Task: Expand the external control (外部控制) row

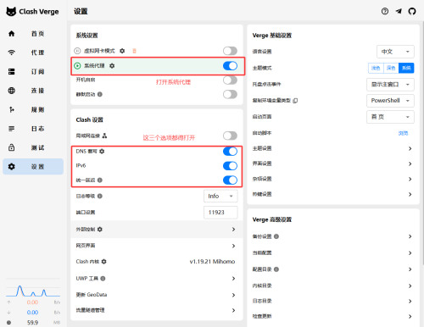Action: [157, 230]
